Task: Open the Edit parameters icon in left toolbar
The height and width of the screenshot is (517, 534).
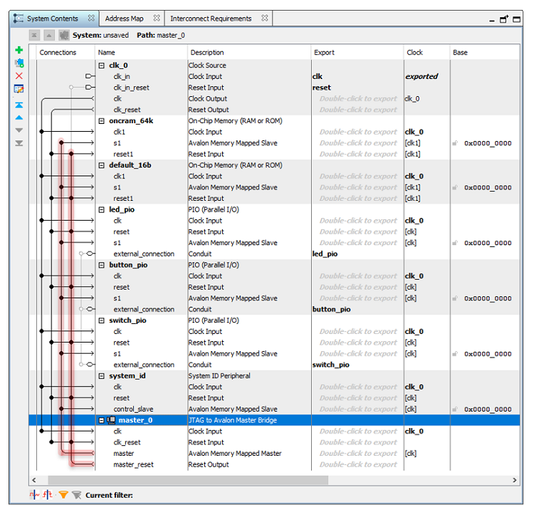Action: coord(19,89)
